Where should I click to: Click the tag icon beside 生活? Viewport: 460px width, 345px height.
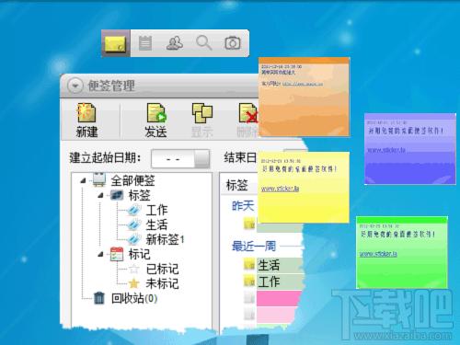pyautogui.click(x=134, y=224)
